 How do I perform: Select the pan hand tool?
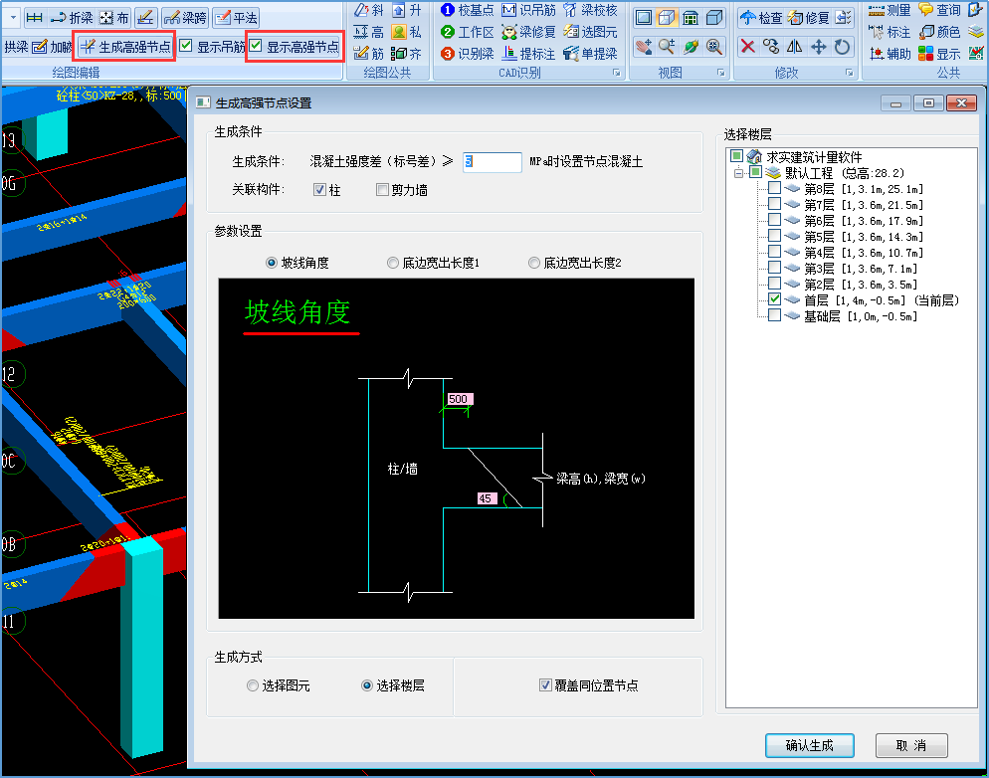[644, 47]
